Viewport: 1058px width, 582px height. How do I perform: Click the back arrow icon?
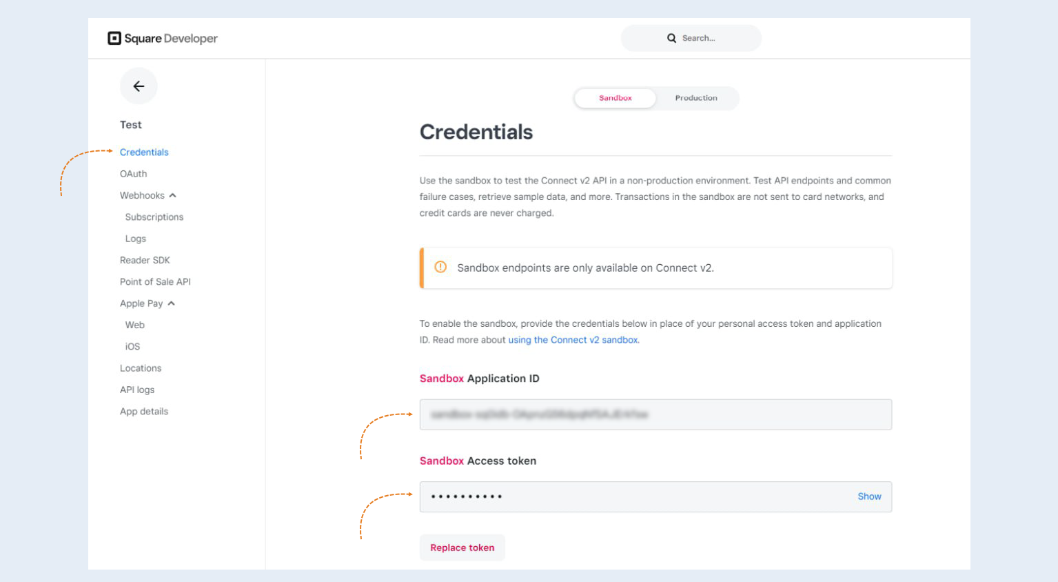139,86
